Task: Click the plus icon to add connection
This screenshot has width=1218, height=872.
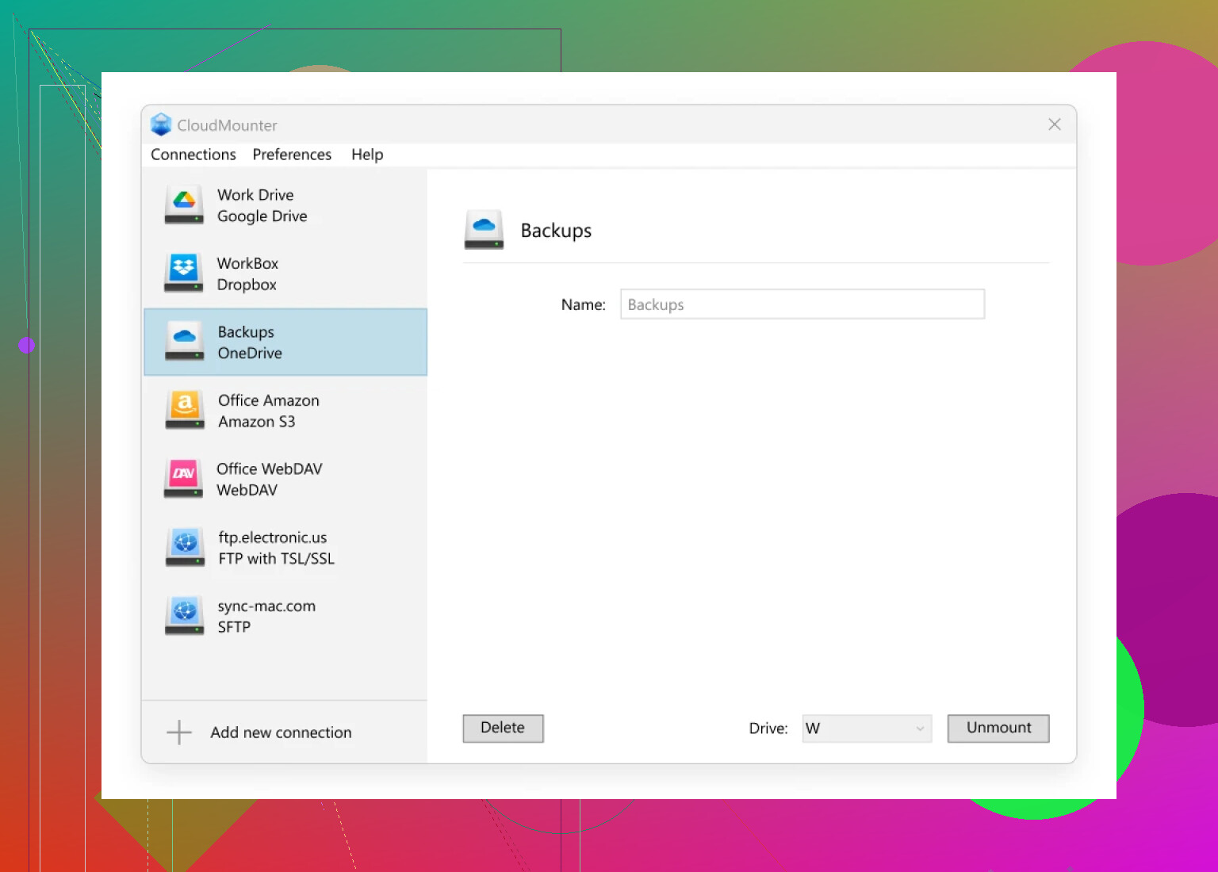Action: tap(179, 732)
